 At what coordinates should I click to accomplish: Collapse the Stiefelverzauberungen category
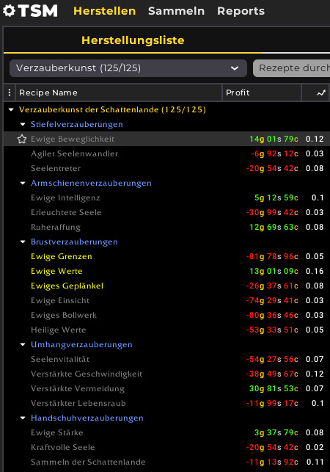click(x=23, y=124)
